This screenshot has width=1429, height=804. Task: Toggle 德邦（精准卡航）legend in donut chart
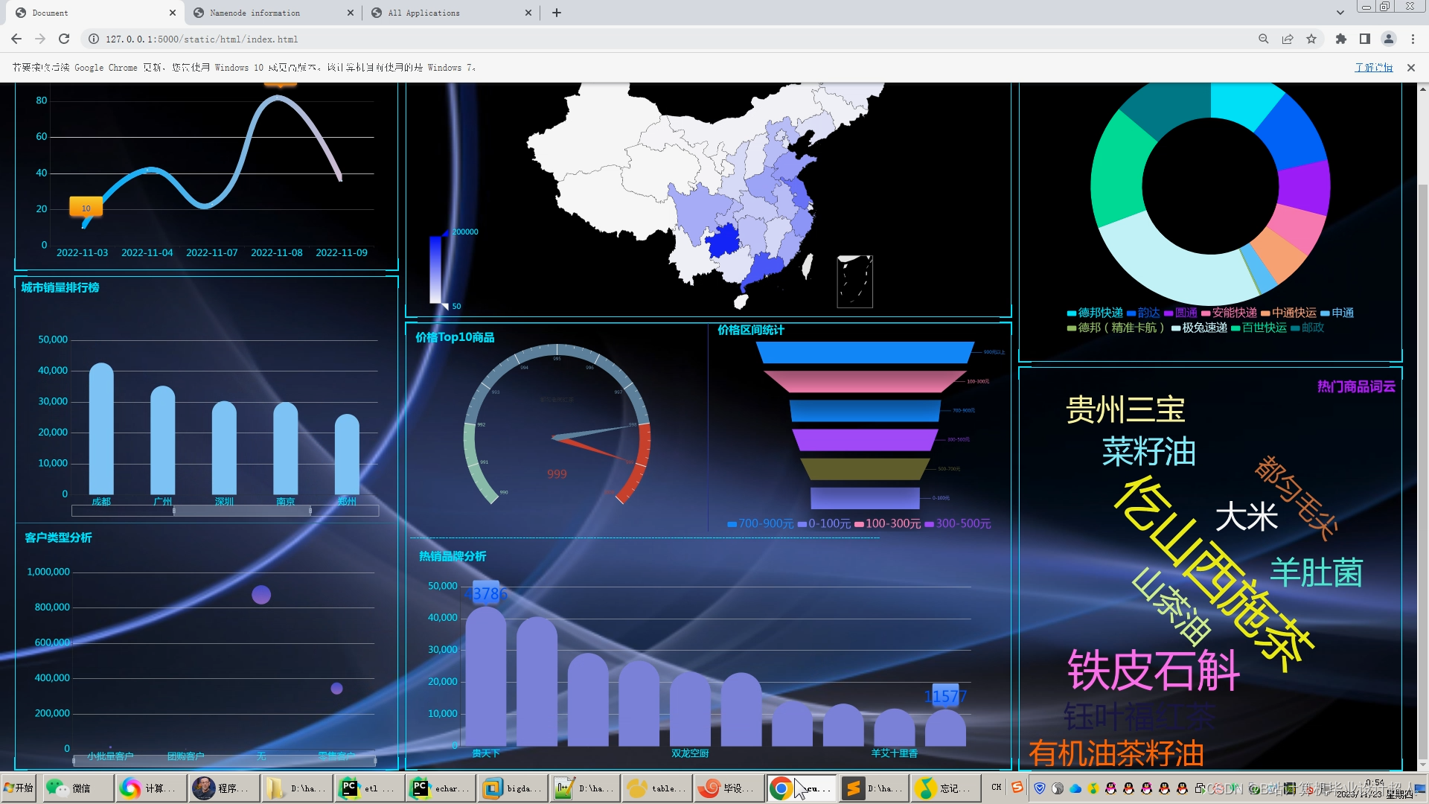coord(1116,328)
